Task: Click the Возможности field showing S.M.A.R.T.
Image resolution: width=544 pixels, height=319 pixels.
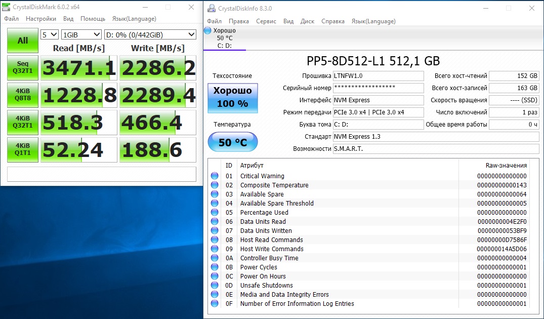Action: point(436,148)
